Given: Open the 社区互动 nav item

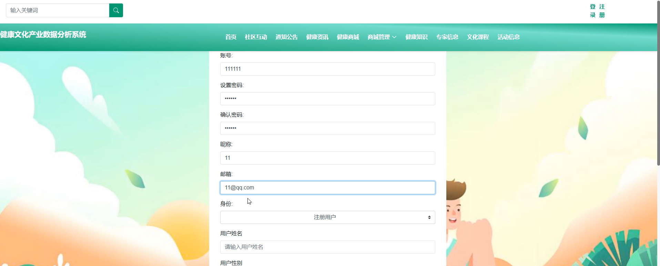Looking at the screenshot, I should (x=256, y=37).
